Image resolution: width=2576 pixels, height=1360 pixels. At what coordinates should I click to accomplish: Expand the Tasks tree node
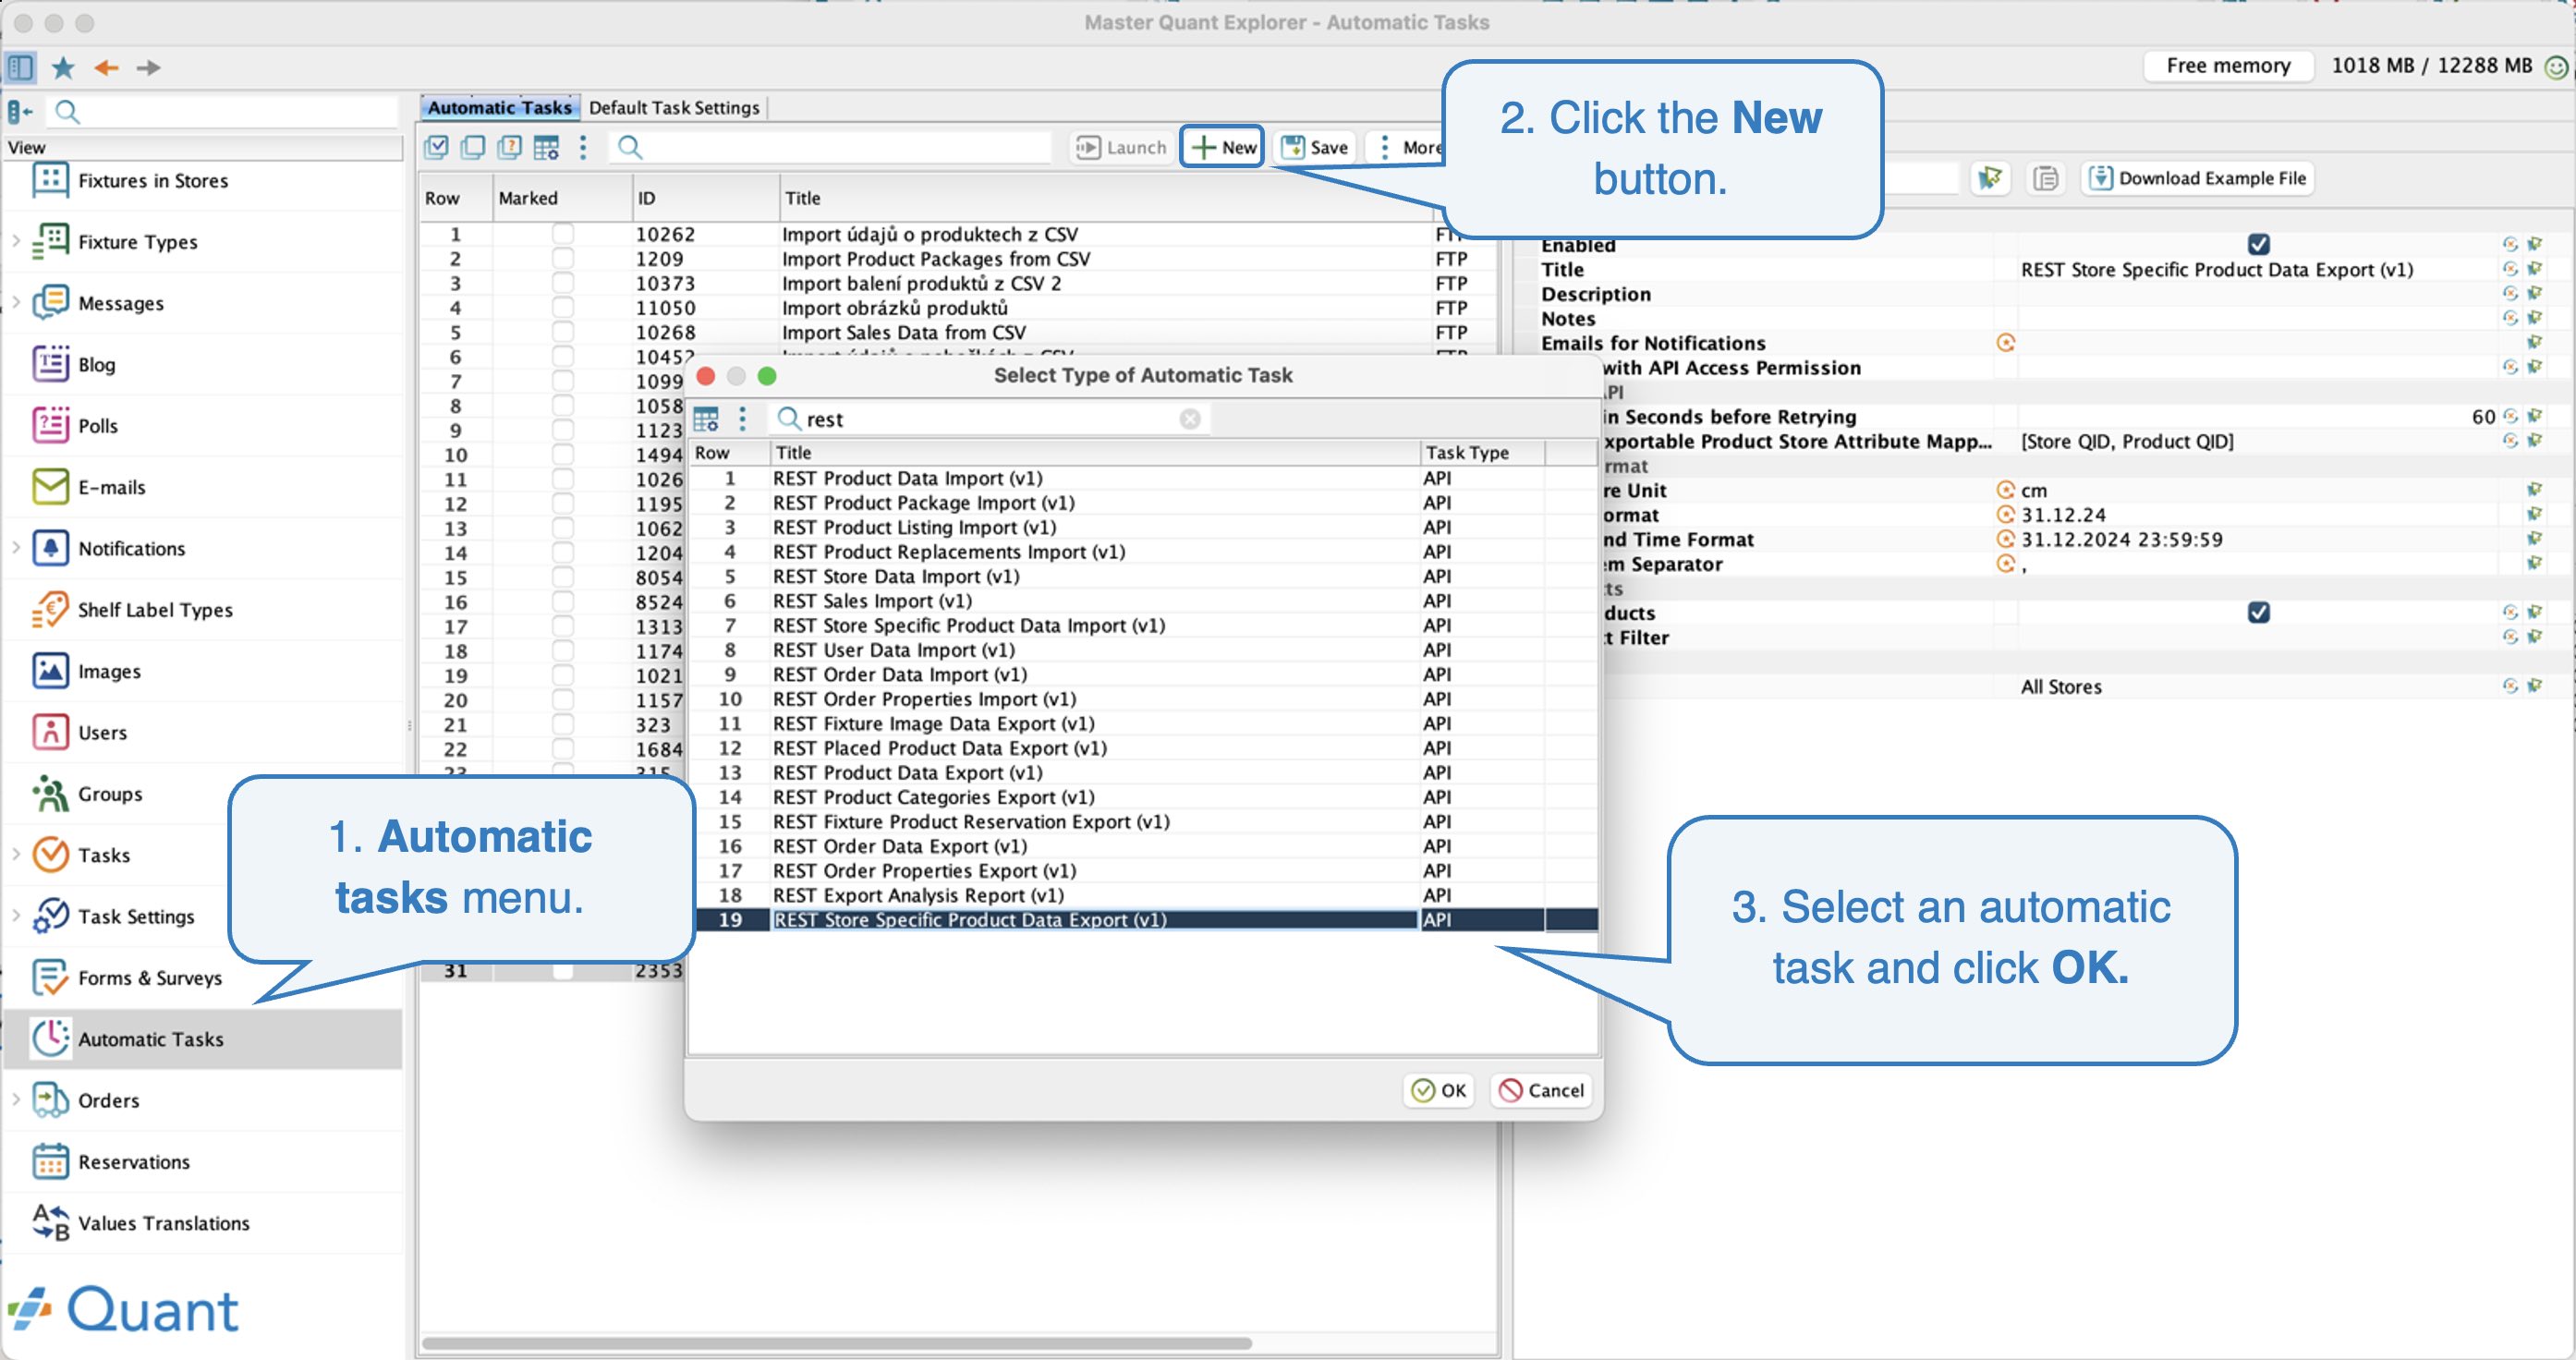point(16,854)
